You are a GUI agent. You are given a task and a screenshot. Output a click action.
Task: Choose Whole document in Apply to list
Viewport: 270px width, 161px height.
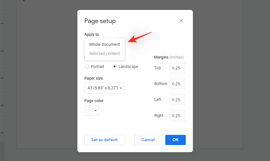point(104,44)
